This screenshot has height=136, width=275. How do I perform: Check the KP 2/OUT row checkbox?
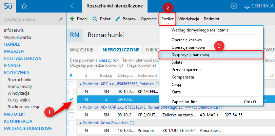click(71, 115)
